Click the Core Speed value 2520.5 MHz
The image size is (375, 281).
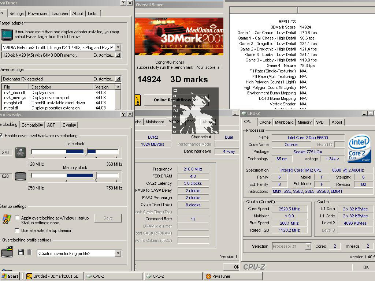[x=289, y=209]
